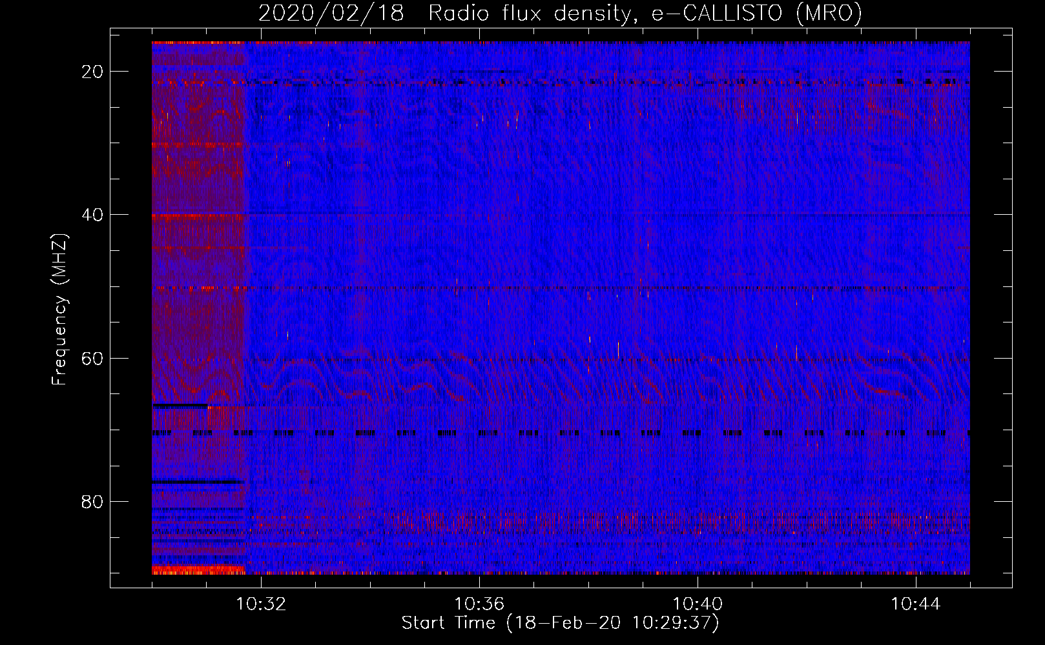Click the 20 MHz frequency tick label

point(92,72)
